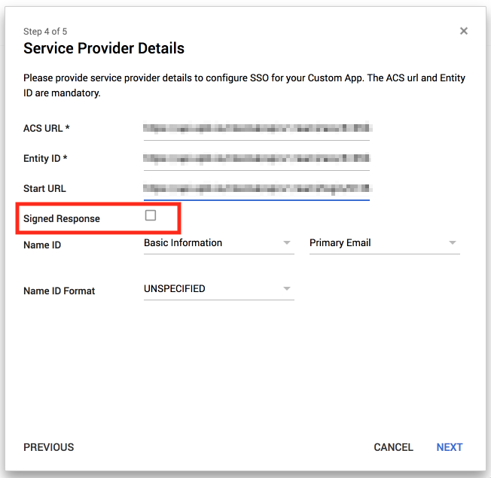Close the Service Provider Details dialog
491x478 pixels.
(464, 31)
